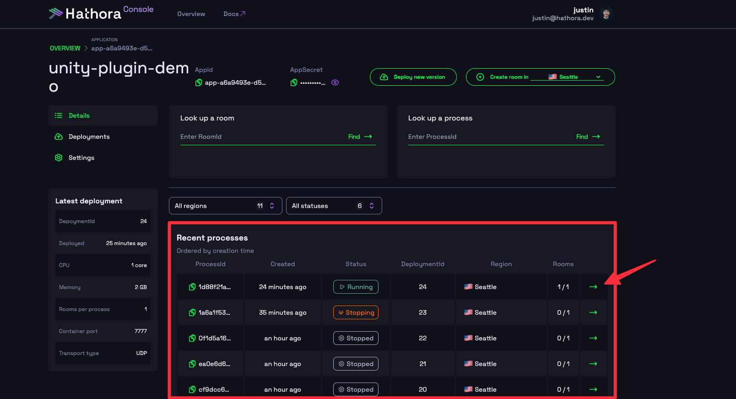
Task: Click Container port 7777 value
Action: coord(141,331)
